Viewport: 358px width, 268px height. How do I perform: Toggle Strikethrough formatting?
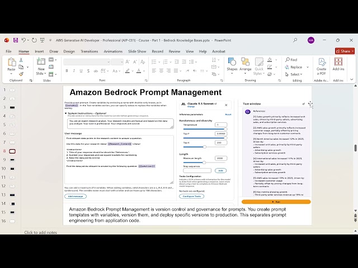point(96,71)
